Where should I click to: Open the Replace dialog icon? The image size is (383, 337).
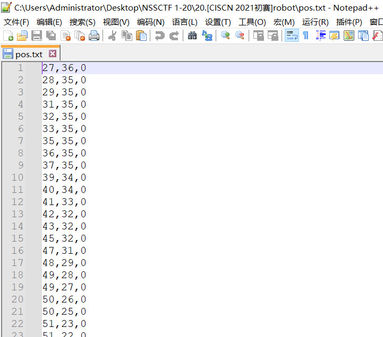(x=207, y=36)
